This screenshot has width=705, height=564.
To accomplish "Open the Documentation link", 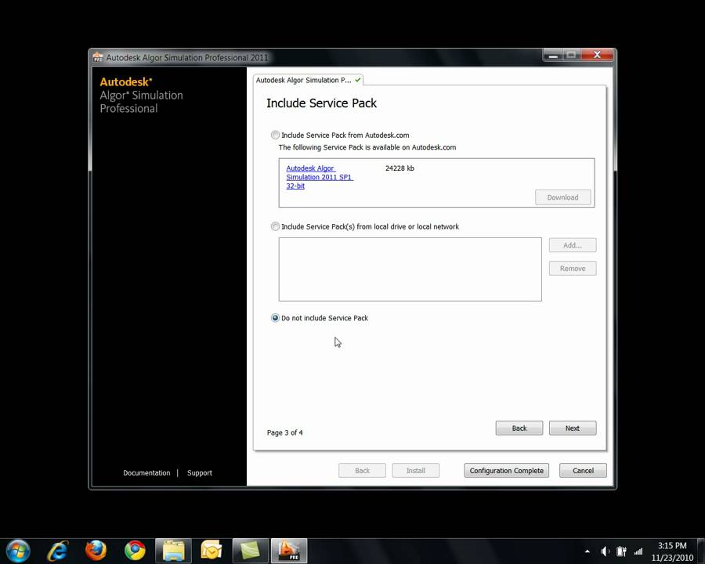I will pos(146,472).
